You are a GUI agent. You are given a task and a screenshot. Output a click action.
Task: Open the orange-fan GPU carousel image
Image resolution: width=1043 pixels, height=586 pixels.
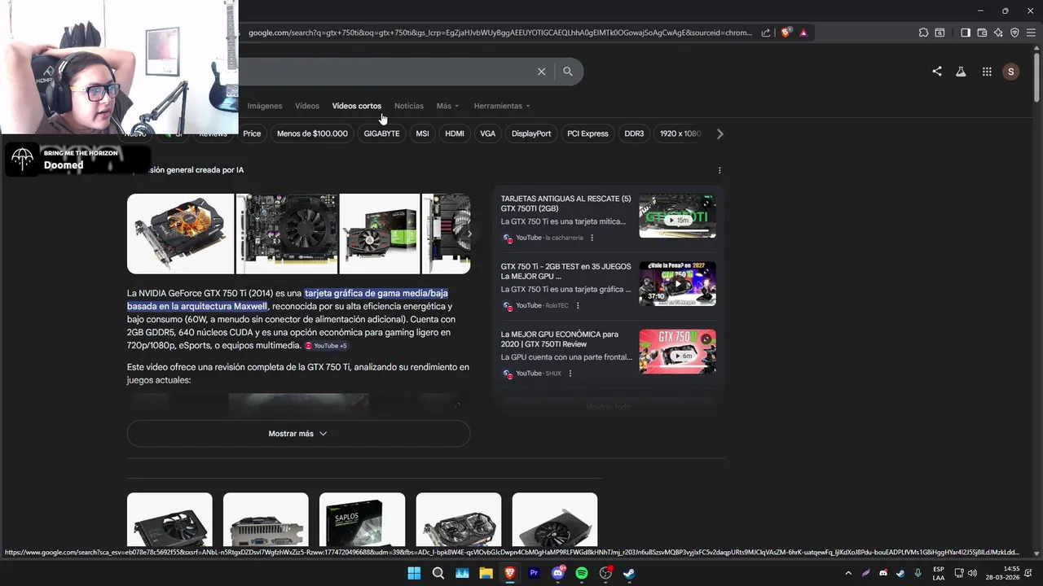tap(180, 234)
